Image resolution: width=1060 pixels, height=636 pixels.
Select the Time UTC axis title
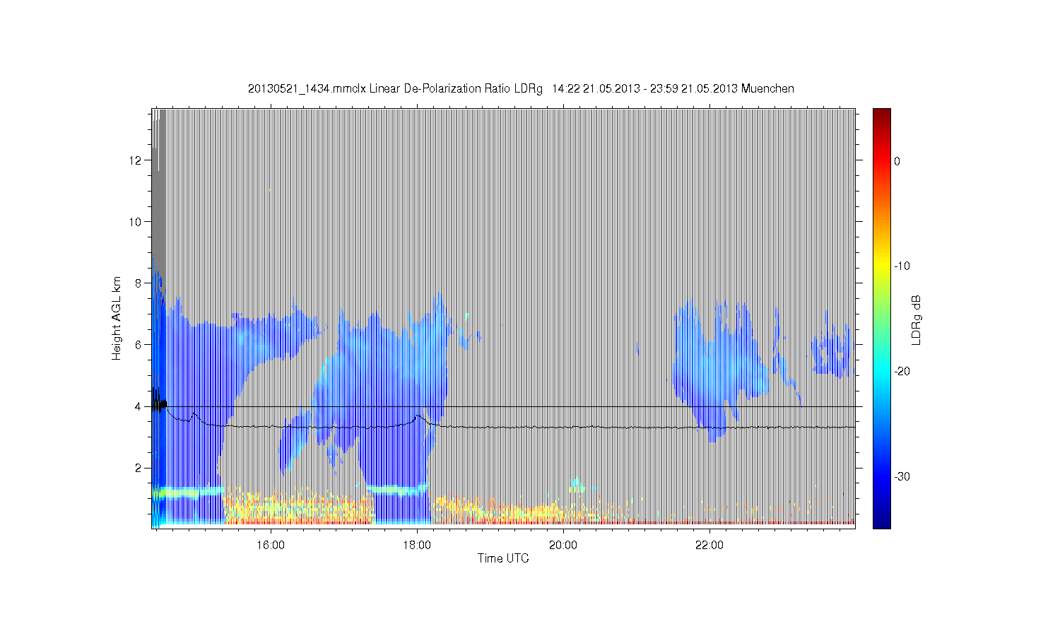tap(503, 558)
